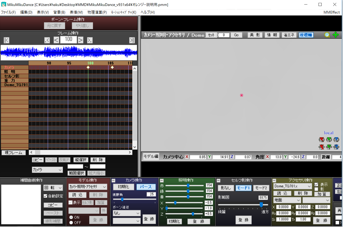The image size is (343, 227).
Task: Click the yellow magnifier zoom icon
Action: tap(327, 35)
